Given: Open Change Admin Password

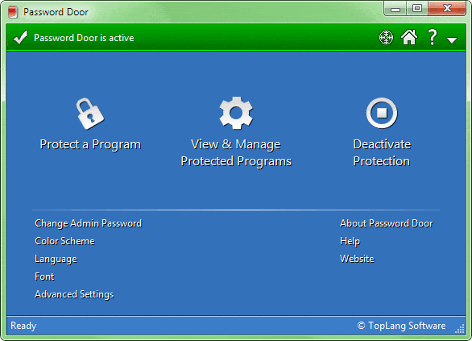Looking at the screenshot, I should (89, 223).
